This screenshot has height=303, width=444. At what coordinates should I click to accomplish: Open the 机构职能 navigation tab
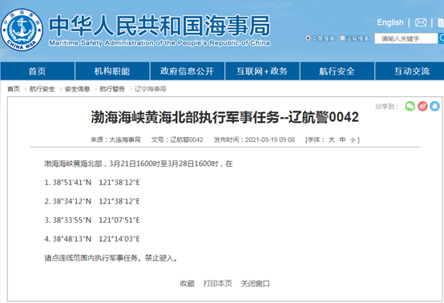click(x=112, y=71)
